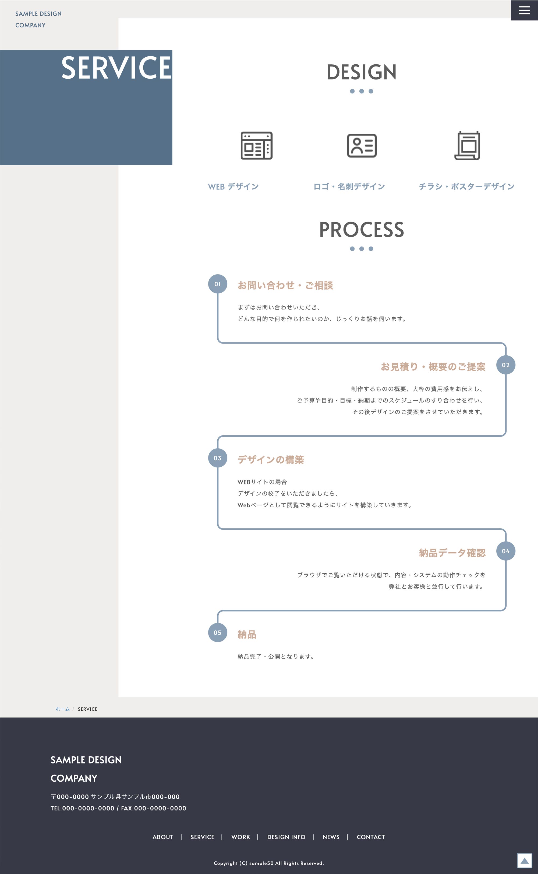
Task: Click step 03 デザインの構築 circle icon
Action: (216, 457)
